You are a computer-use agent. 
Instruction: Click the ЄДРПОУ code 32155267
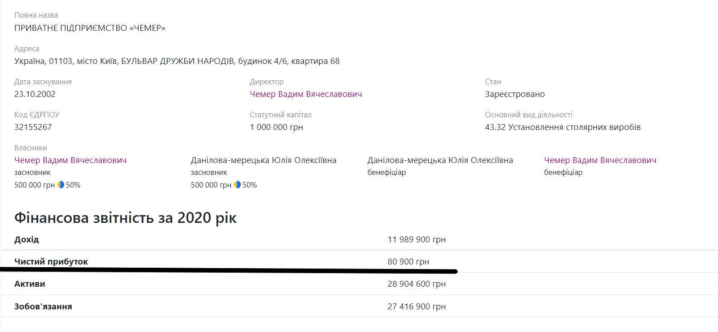coord(33,127)
